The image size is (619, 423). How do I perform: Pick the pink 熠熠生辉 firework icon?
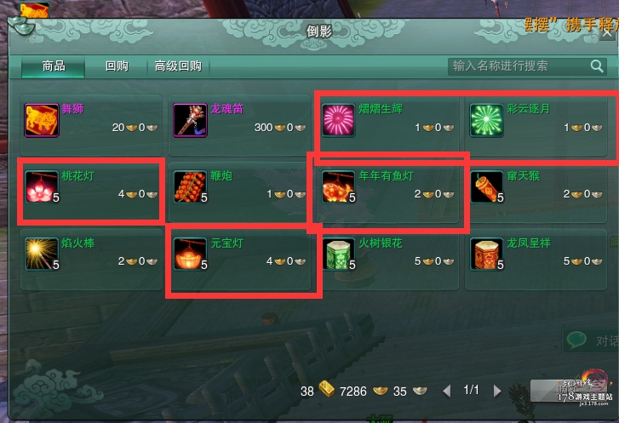pos(338,120)
